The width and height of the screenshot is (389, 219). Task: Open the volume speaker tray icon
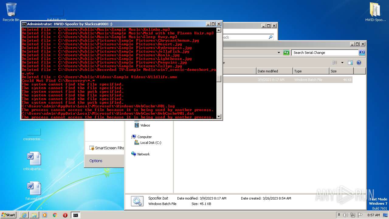tap(346, 215)
